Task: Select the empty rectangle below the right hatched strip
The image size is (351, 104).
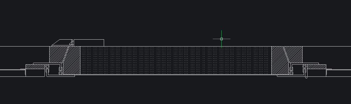Action: click(x=317, y=73)
